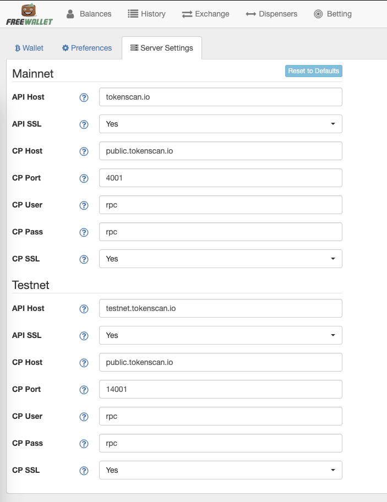Image resolution: width=387 pixels, height=502 pixels.
Task: Focus the Mainnet CP Host input field
Action: click(x=221, y=151)
